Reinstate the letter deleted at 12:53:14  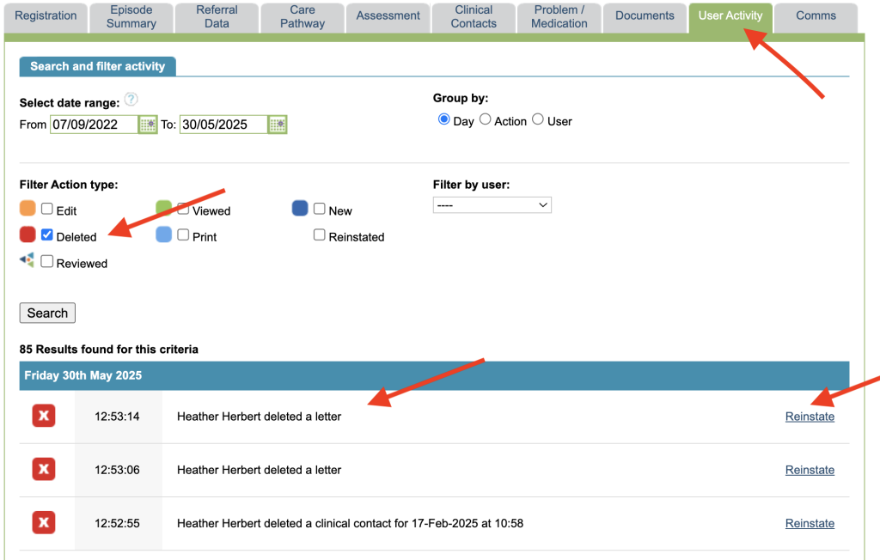point(810,417)
